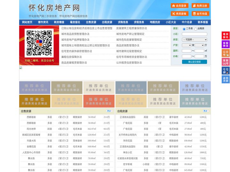Open the 金穗花园 sale listing
The width and height of the screenshot is (230, 172).
click(31, 147)
